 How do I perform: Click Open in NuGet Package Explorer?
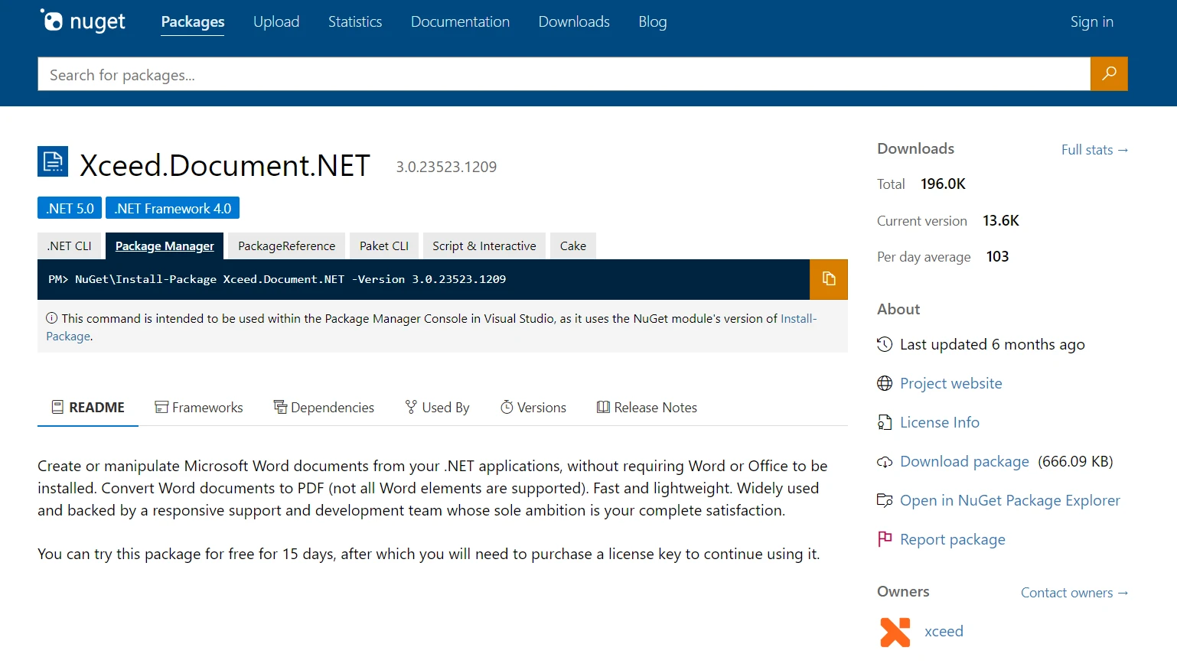[1009, 500]
